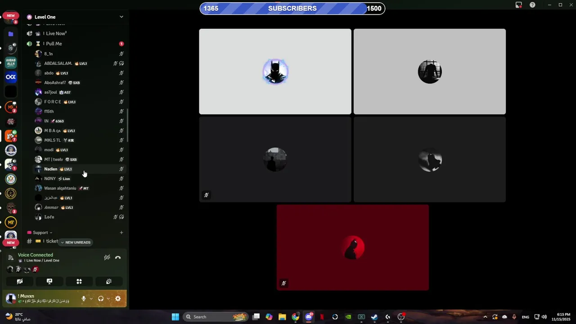Open the activities launcher icon
576x324 pixels.
pyautogui.click(x=79, y=281)
